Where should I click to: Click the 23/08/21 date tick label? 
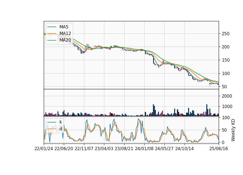[x=124, y=149]
